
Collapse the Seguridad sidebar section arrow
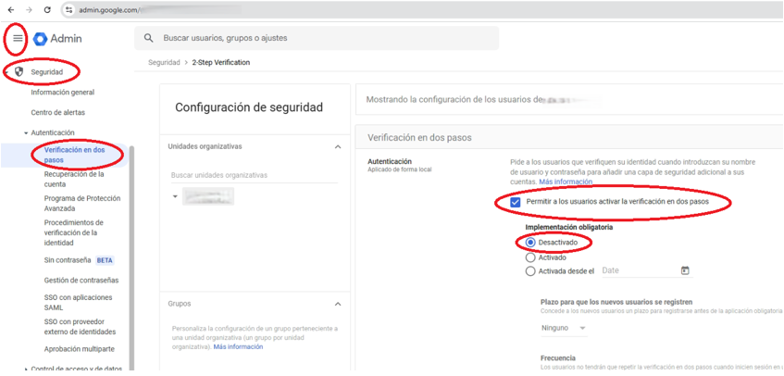[6, 72]
